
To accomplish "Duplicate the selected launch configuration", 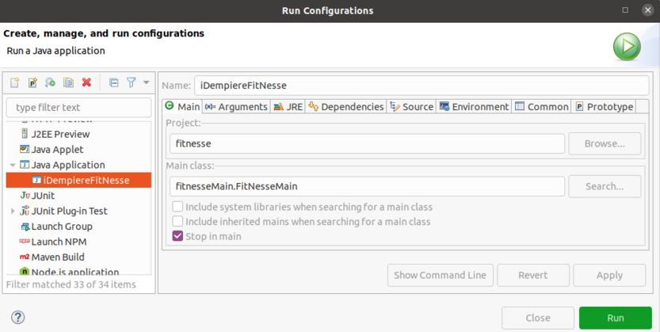I will point(69,82).
